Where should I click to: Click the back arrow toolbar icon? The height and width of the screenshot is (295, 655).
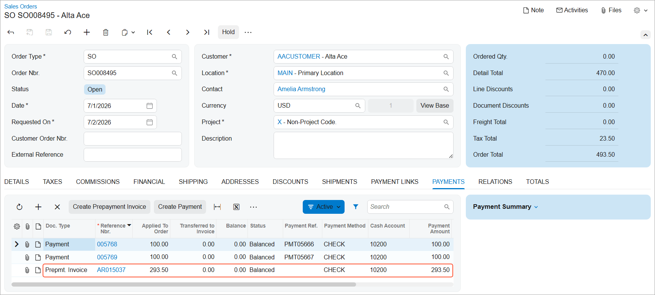tap(11, 32)
